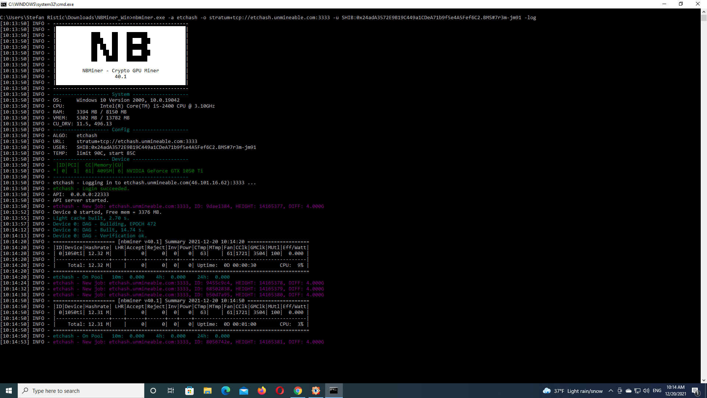
Task: Click the File Explorer icon in taskbar
Action: [x=207, y=390]
